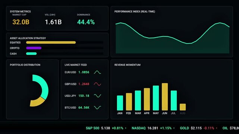The width and height of the screenshot is (239, 134).
Task: Click the USD/JPY rate 150.18
Action: tap(84, 96)
